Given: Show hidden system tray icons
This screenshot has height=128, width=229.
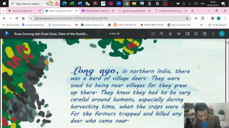Looking at the screenshot, I should click(x=172, y=4).
